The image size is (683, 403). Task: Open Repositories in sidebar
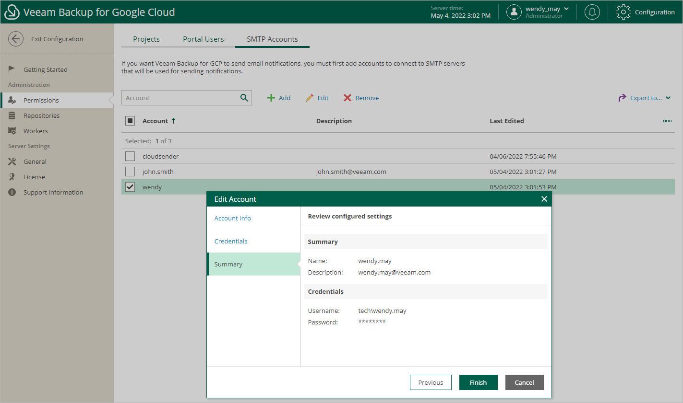coord(42,115)
